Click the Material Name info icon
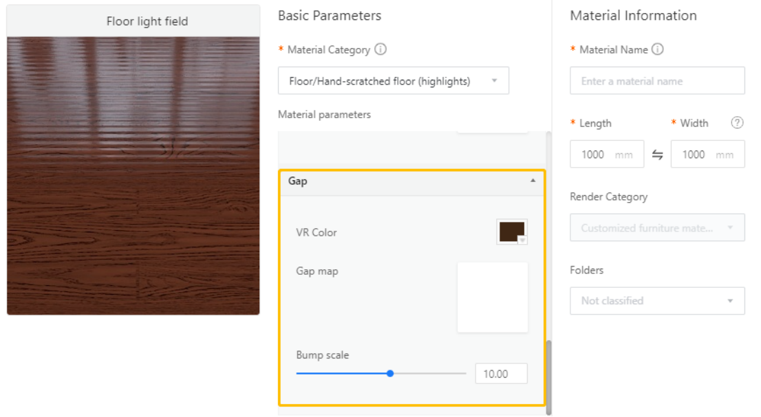The image size is (761, 417). tap(658, 49)
